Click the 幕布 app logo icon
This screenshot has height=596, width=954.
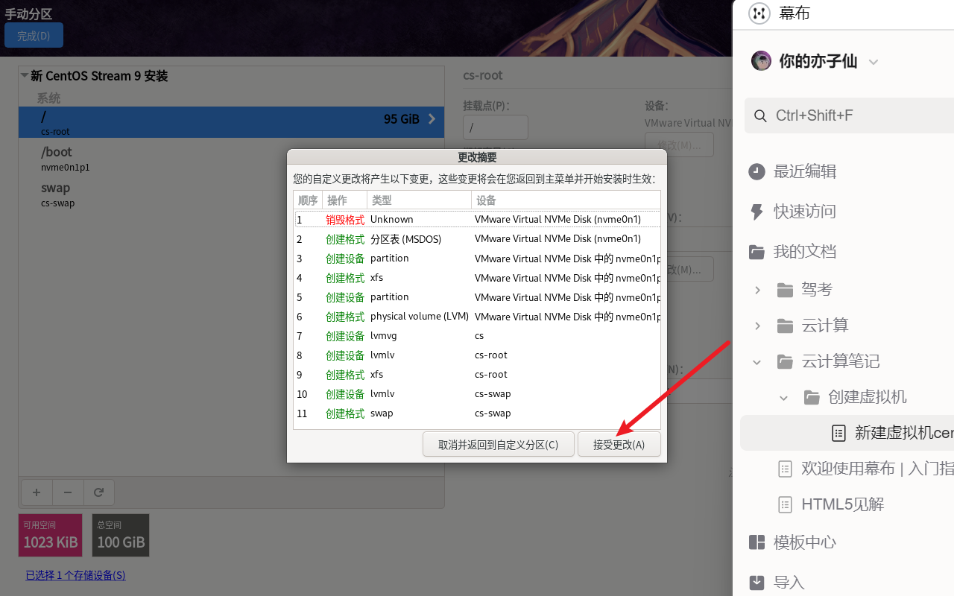(x=759, y=13)
